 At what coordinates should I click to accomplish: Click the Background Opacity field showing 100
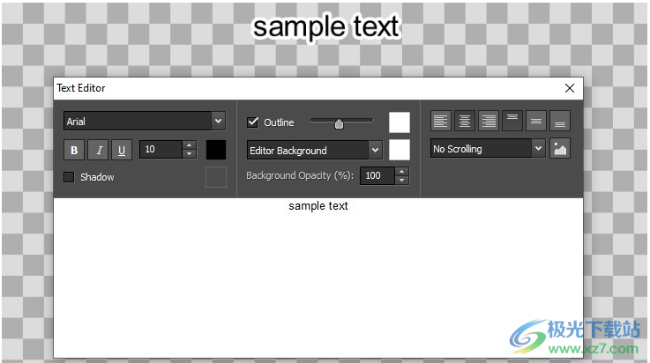[x=377, y=175]
